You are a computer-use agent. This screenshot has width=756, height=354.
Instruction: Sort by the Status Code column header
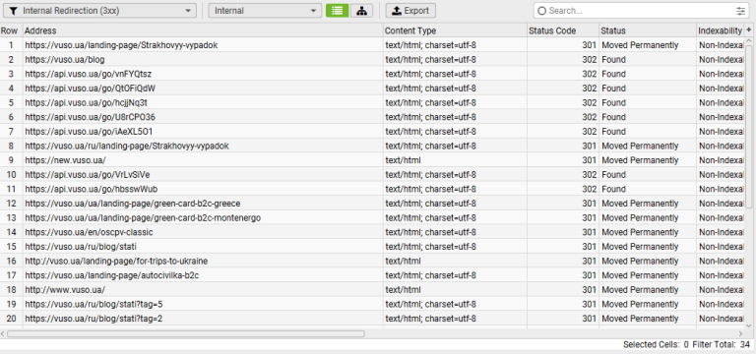click(563, 30)
